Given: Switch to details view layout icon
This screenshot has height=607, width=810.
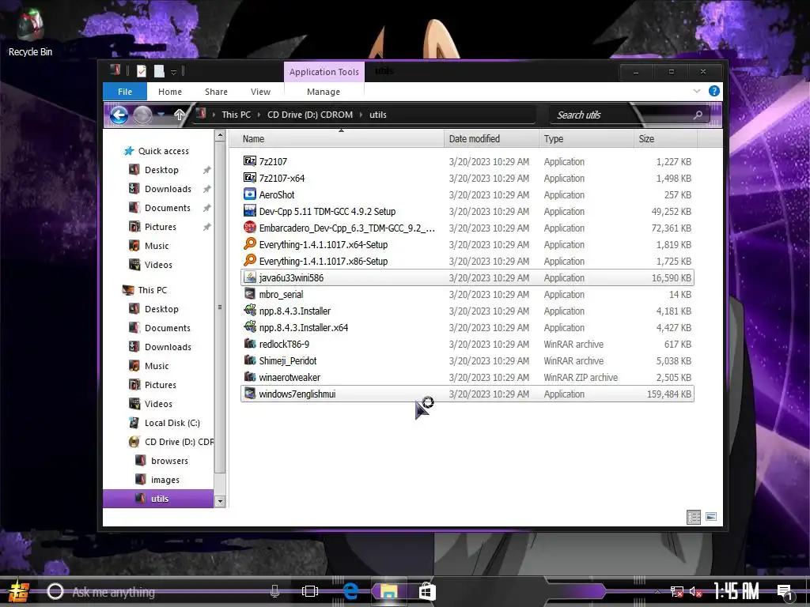Looking at the screenshot, I should pyautogui.click(x=693, y=517).
